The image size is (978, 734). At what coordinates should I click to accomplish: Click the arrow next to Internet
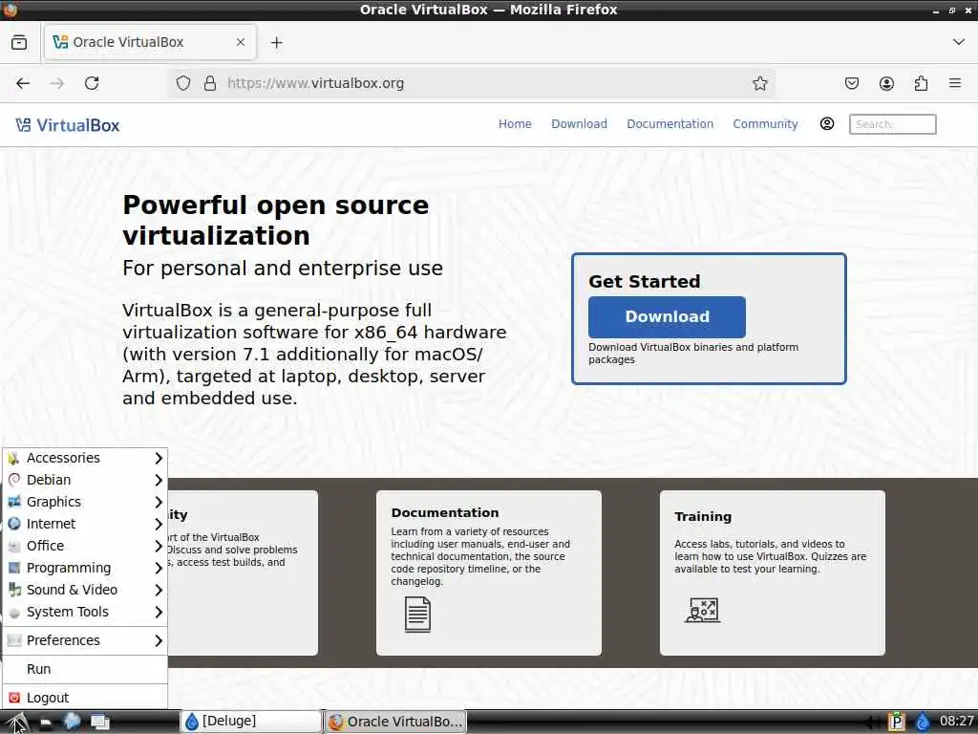(x=159, y=525)
